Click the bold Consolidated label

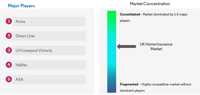(130, 14)
